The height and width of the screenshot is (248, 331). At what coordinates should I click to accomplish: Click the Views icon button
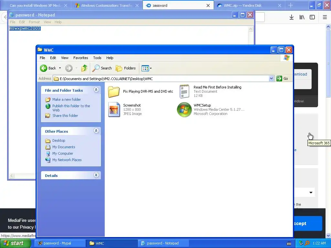pyautogui.click(x=145, y=68)
